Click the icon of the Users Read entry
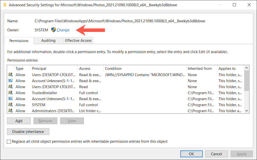Viewport: 257px width, 160px height. (10, 87)
